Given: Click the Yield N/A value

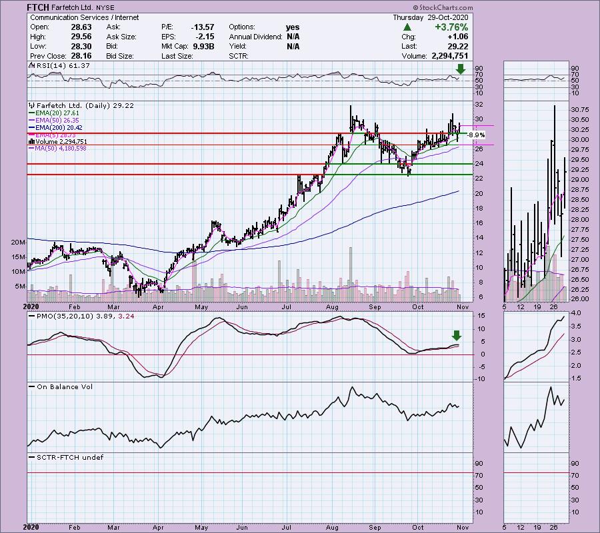Looking at the screenshot, I should [293, 46].
